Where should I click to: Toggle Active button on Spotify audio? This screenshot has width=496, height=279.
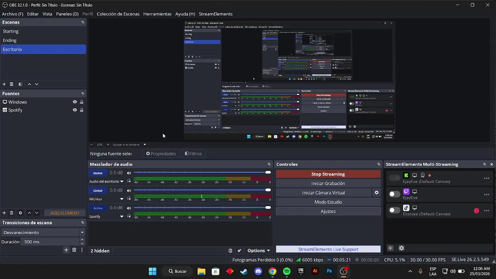click(98, 208)
